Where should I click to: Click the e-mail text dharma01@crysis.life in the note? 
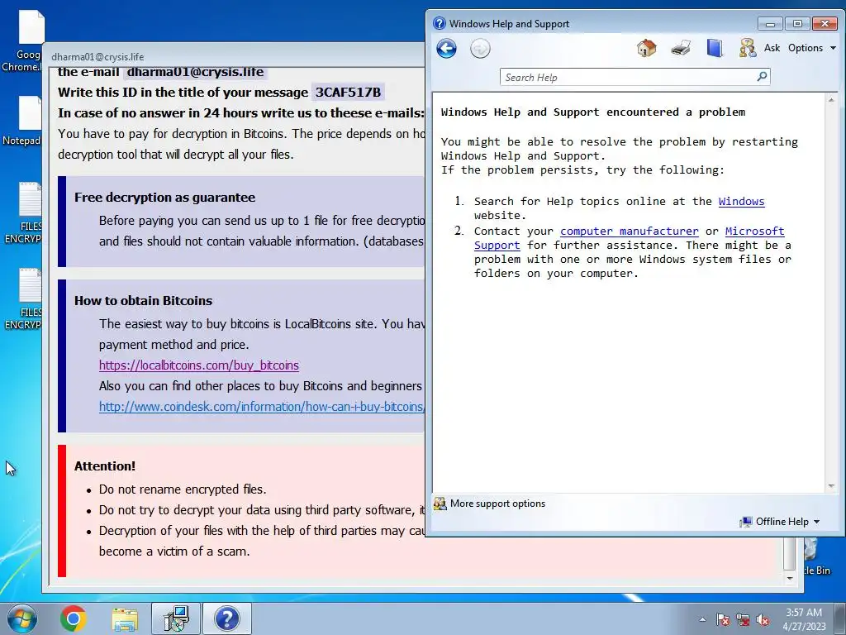195,73
